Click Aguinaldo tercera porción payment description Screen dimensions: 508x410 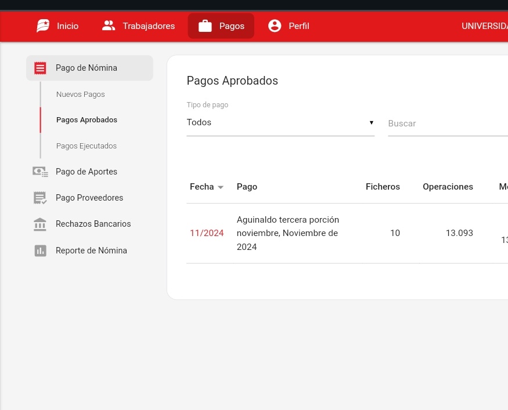tap(288, 233)
